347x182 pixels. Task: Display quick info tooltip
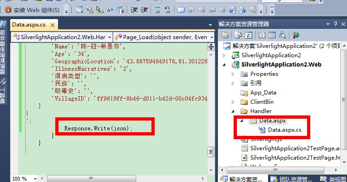(x=100, y=10)
